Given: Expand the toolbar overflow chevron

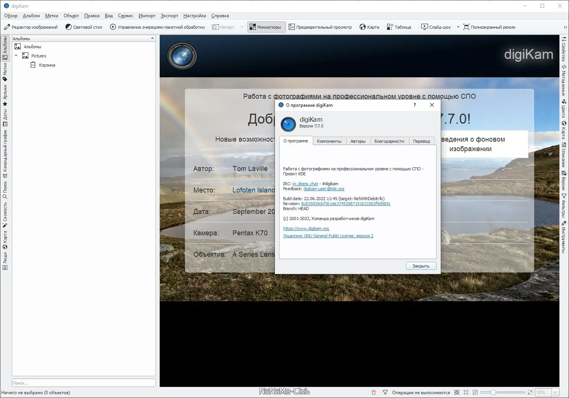Looking at the screenshot, I should tap(565, 27).
